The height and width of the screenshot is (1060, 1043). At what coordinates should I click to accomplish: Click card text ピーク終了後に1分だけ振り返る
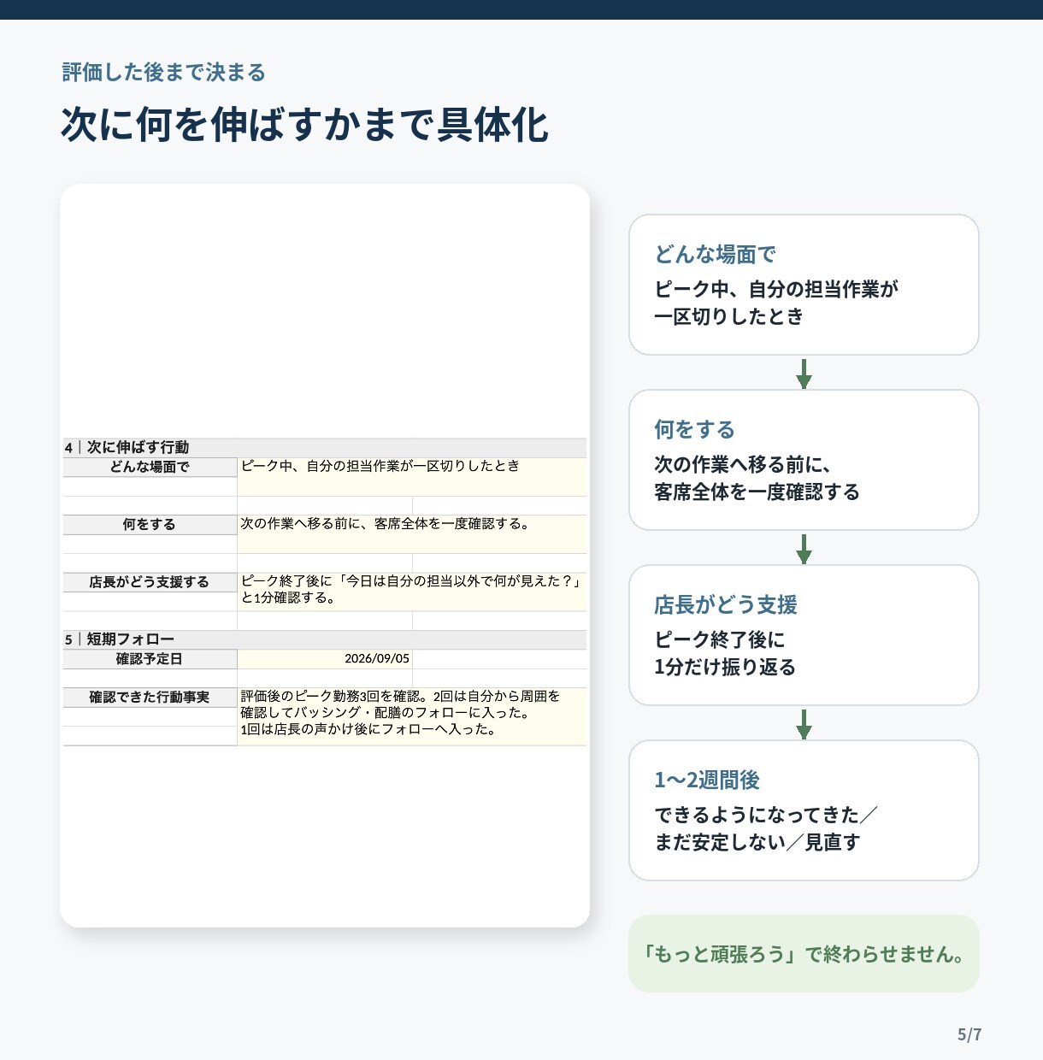pyautogui.click(x=725, y=653)
